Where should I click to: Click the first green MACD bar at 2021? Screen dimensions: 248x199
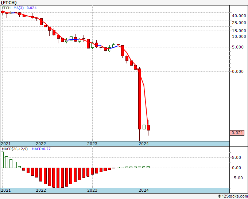click(2, 160)
